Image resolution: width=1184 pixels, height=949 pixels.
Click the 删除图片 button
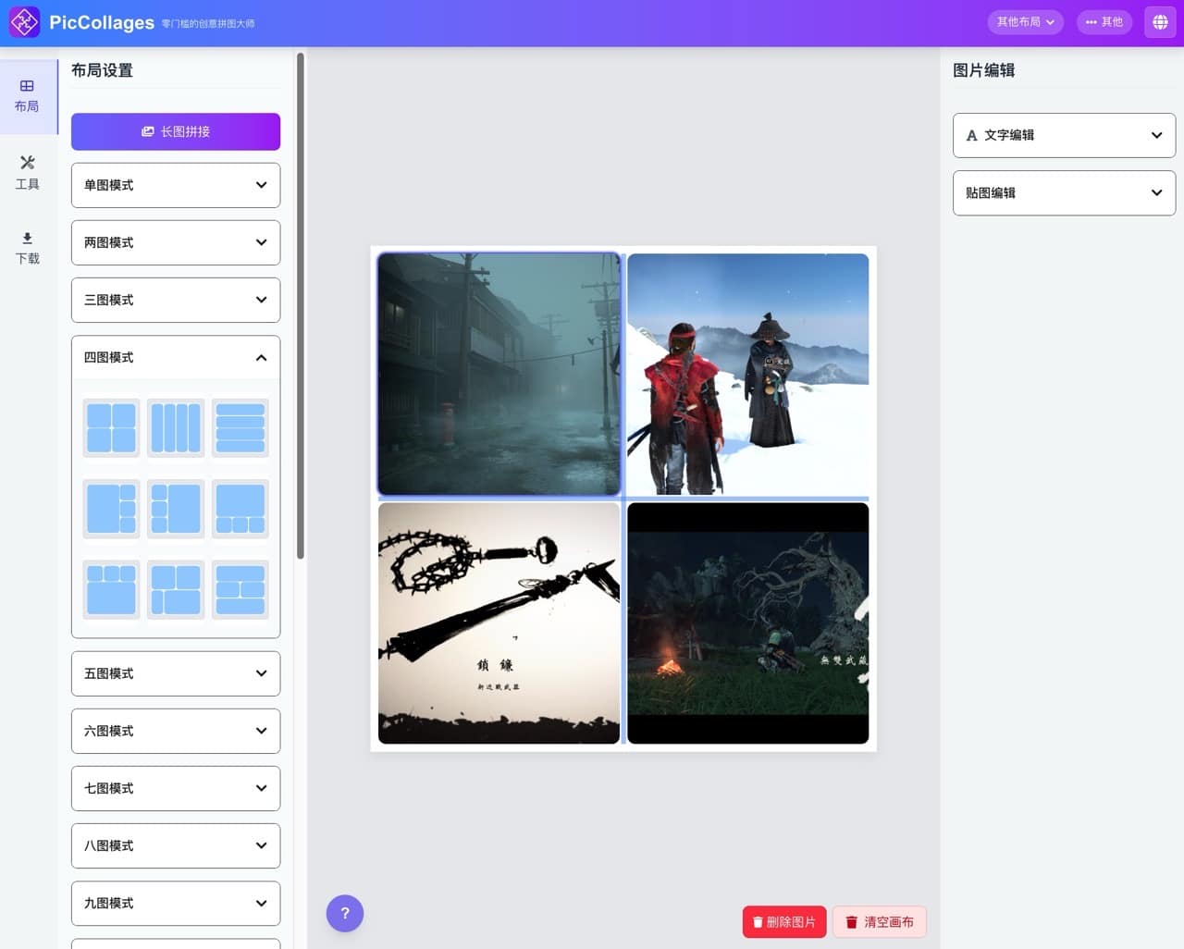click(x=783, y=921)
